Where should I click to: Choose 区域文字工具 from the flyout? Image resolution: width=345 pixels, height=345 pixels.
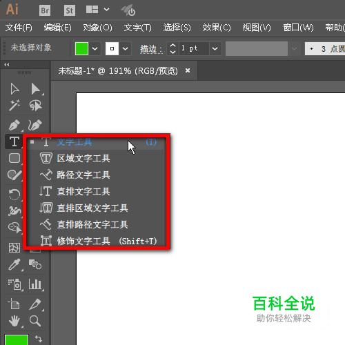click(x=95, y=159)
